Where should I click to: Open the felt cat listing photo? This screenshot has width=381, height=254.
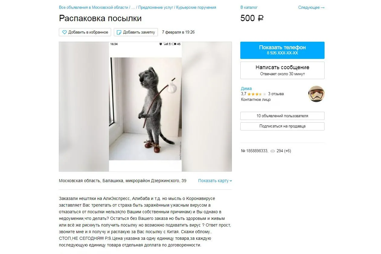(145, 107)
